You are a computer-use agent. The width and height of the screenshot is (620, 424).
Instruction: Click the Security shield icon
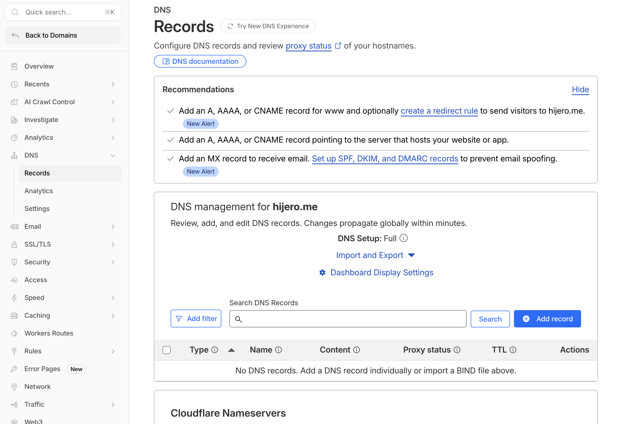pyautogui.click(x=14, y=262)
